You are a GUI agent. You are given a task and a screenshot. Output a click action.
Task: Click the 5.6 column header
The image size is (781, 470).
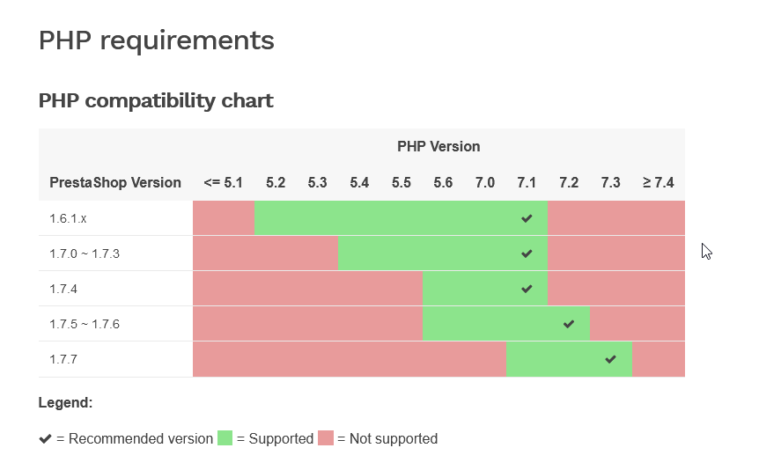(x=443, y=183)
